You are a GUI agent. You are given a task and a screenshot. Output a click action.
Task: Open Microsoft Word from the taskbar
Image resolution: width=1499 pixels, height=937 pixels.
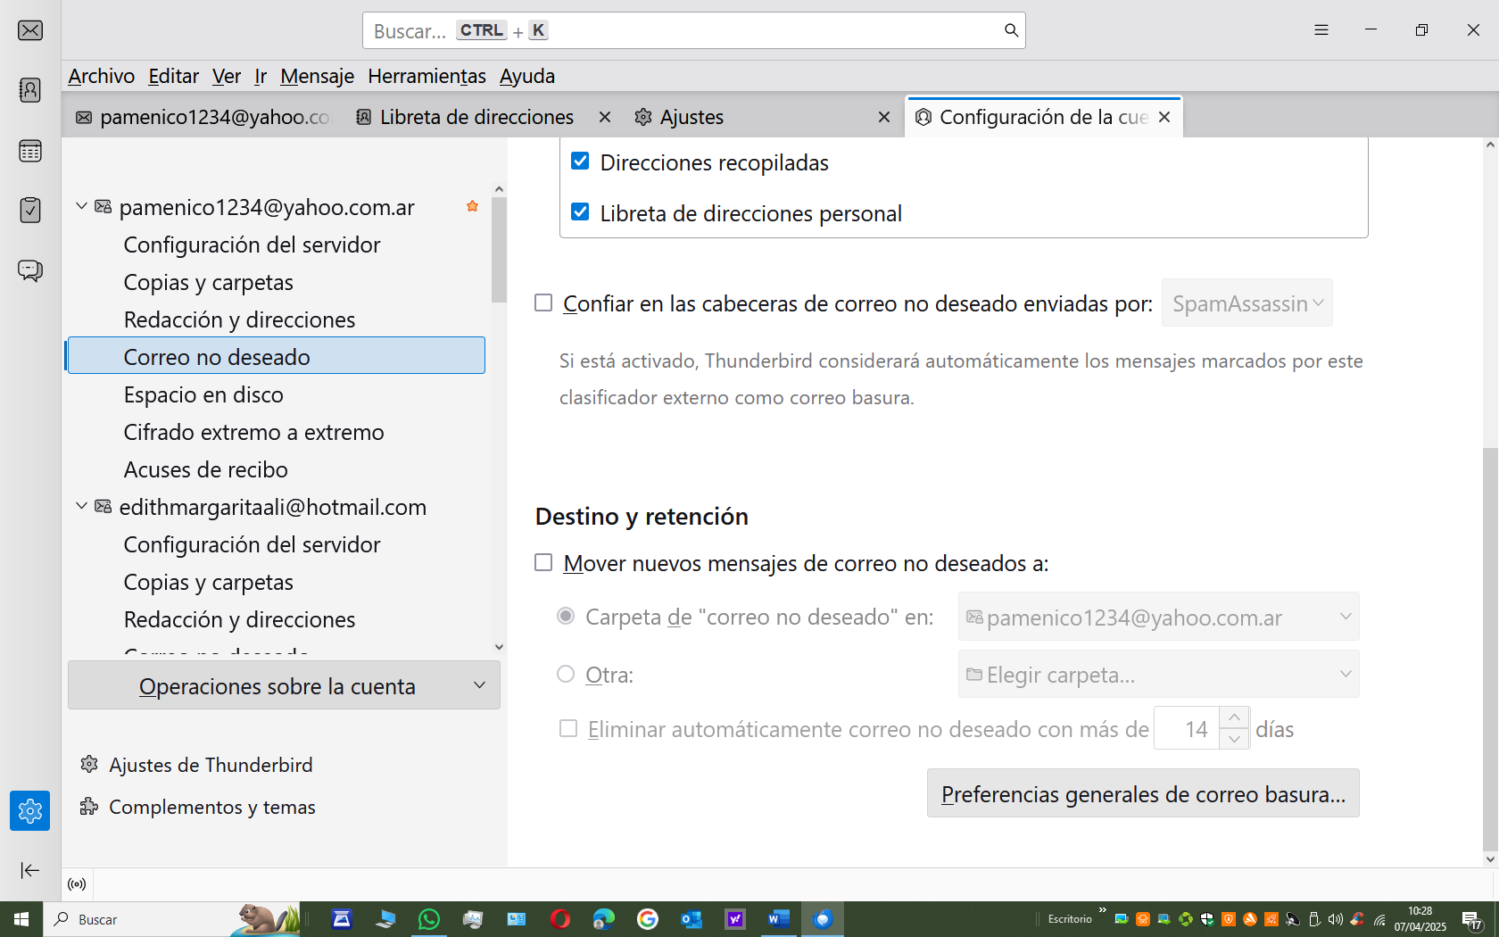tap(779, 919)
